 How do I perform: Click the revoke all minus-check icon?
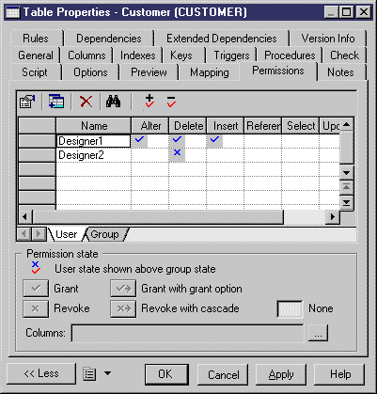tap(171, 102)
